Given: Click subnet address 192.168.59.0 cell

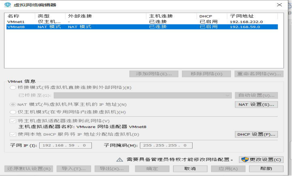Looking at the screenshot, I should tap(245, 27).
